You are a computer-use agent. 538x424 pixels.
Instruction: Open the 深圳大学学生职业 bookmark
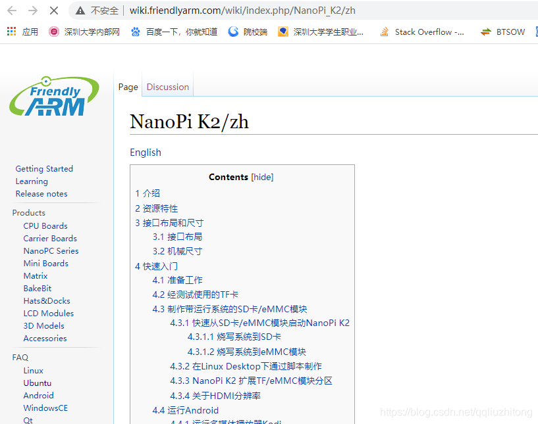click(x=321, y=32)
